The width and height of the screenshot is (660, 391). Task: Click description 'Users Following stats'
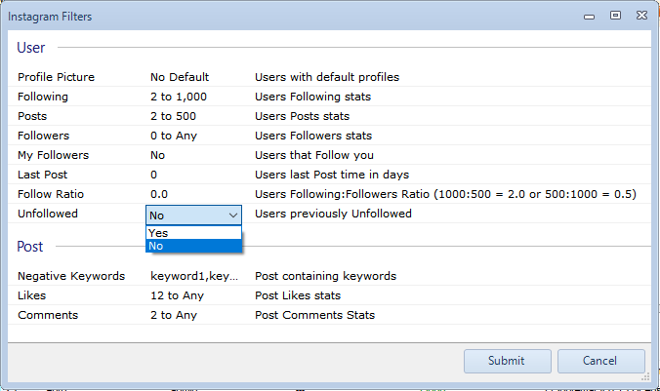point(312,97)
